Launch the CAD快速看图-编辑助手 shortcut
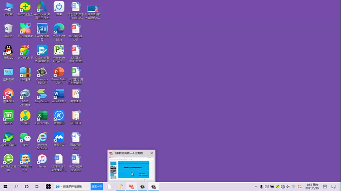 pos(42,54)
